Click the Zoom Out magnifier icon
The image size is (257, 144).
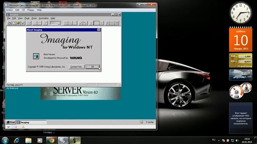tap(70, 23)
